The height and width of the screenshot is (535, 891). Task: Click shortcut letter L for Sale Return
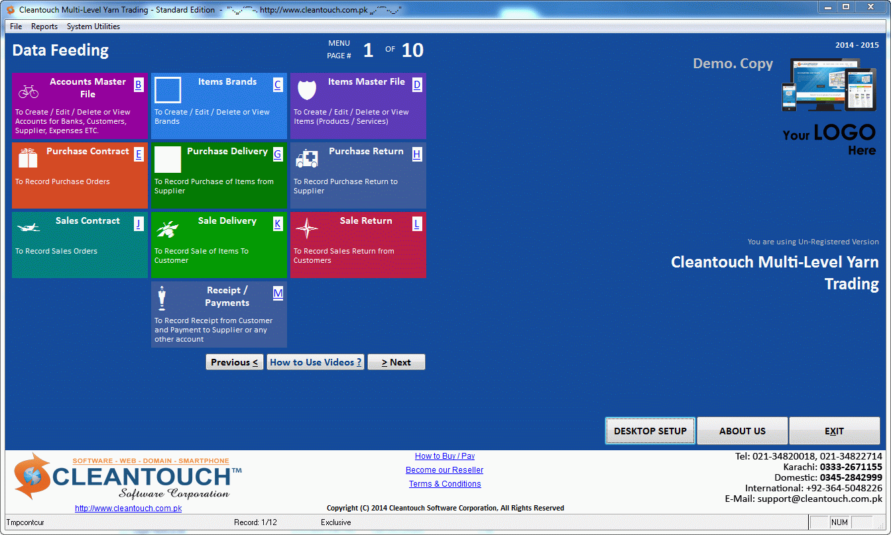coord(416,224)
